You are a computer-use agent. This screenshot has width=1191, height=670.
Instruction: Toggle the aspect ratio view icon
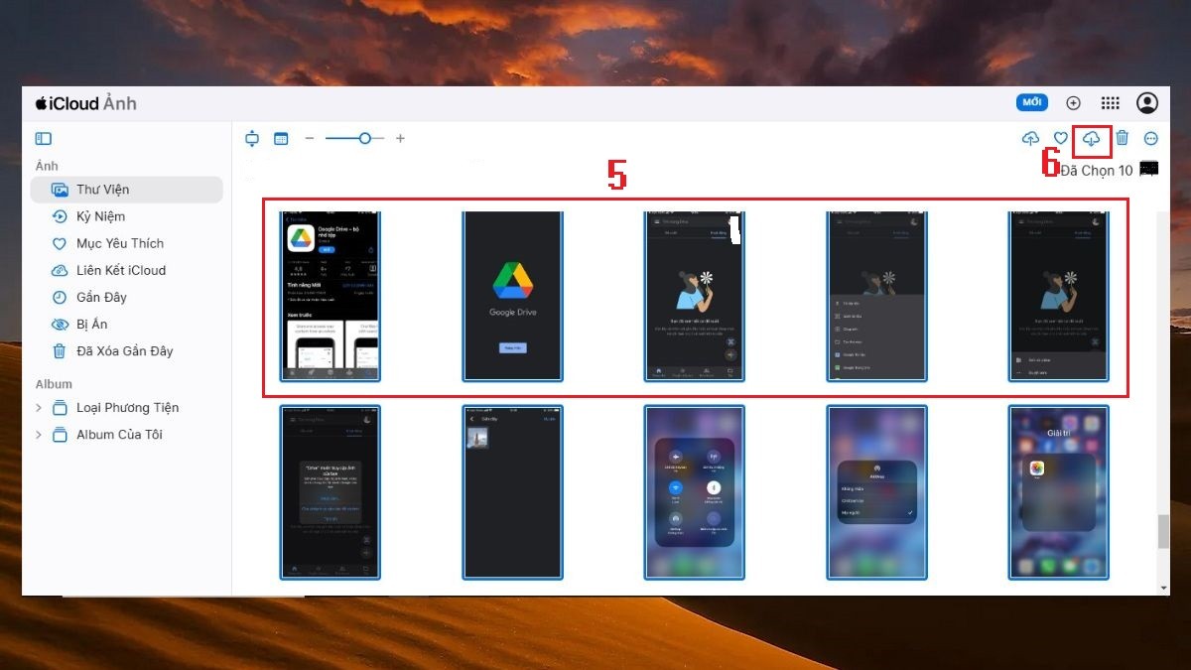click(x=252, y=139)
